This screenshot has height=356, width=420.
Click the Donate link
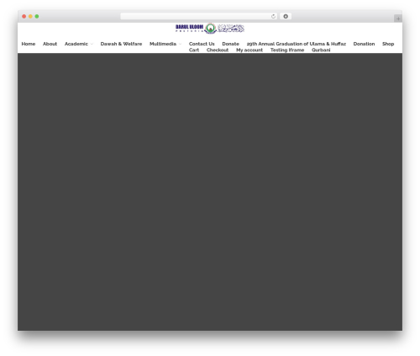point(230,44)
